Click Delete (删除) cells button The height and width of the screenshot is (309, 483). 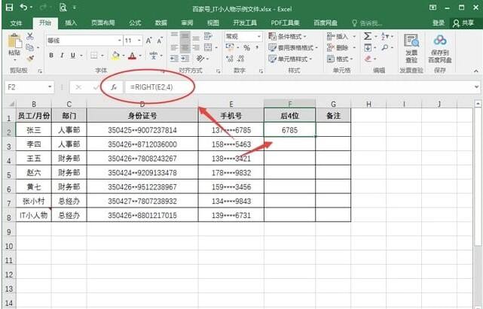341,47
